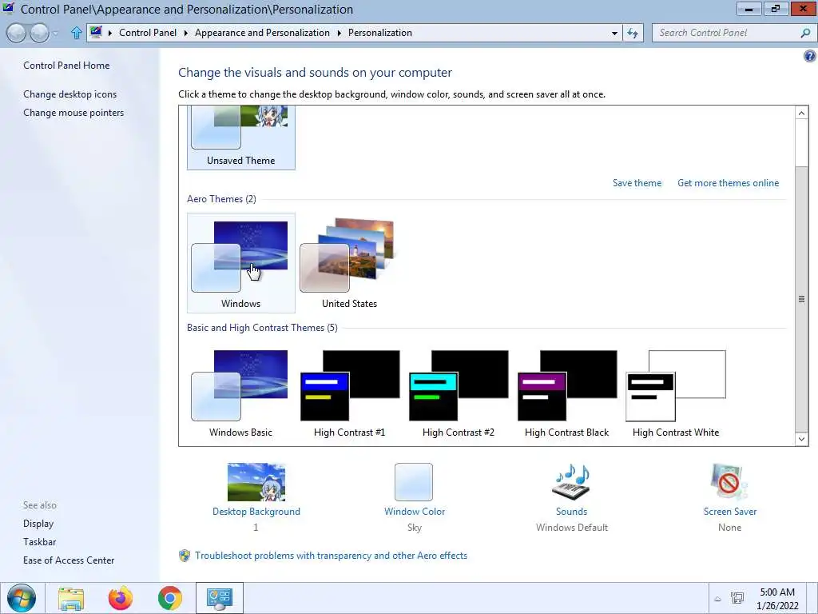Click the address bar Control Panel icon
This screenshot has height=614, width=818.
point(96,32)
